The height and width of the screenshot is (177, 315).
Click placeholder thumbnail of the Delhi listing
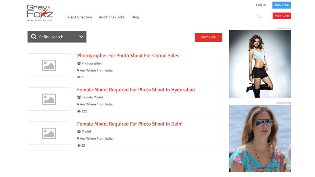click(x=49, y=133)
